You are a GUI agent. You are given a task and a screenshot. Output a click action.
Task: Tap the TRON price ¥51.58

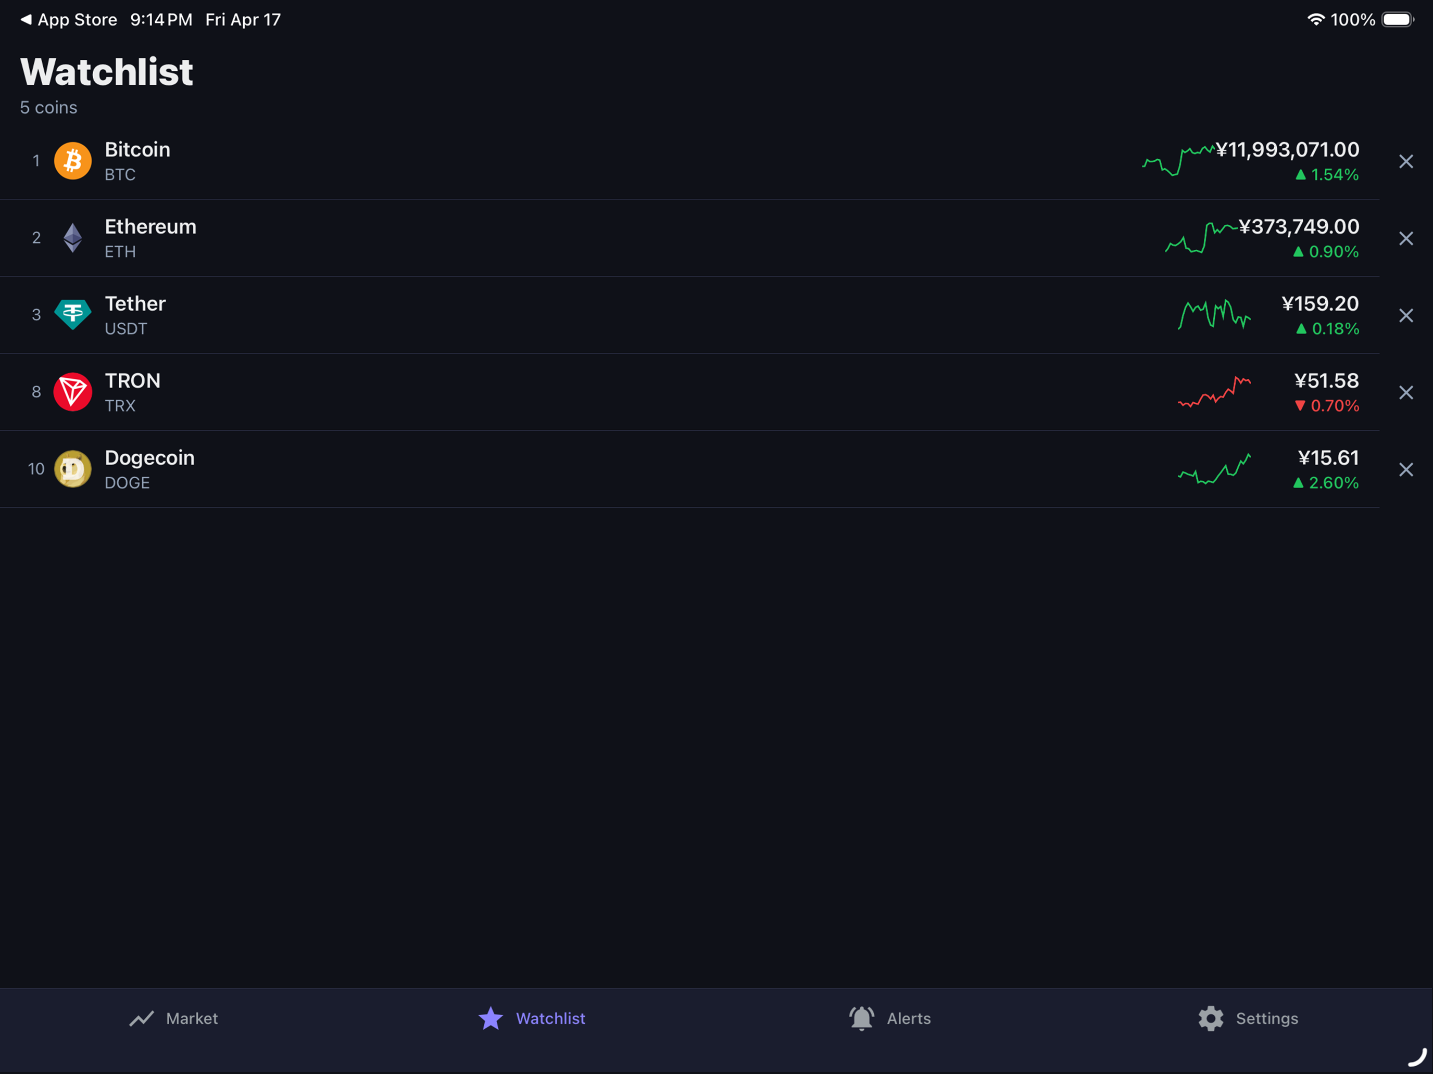[x=1327, y=381]
